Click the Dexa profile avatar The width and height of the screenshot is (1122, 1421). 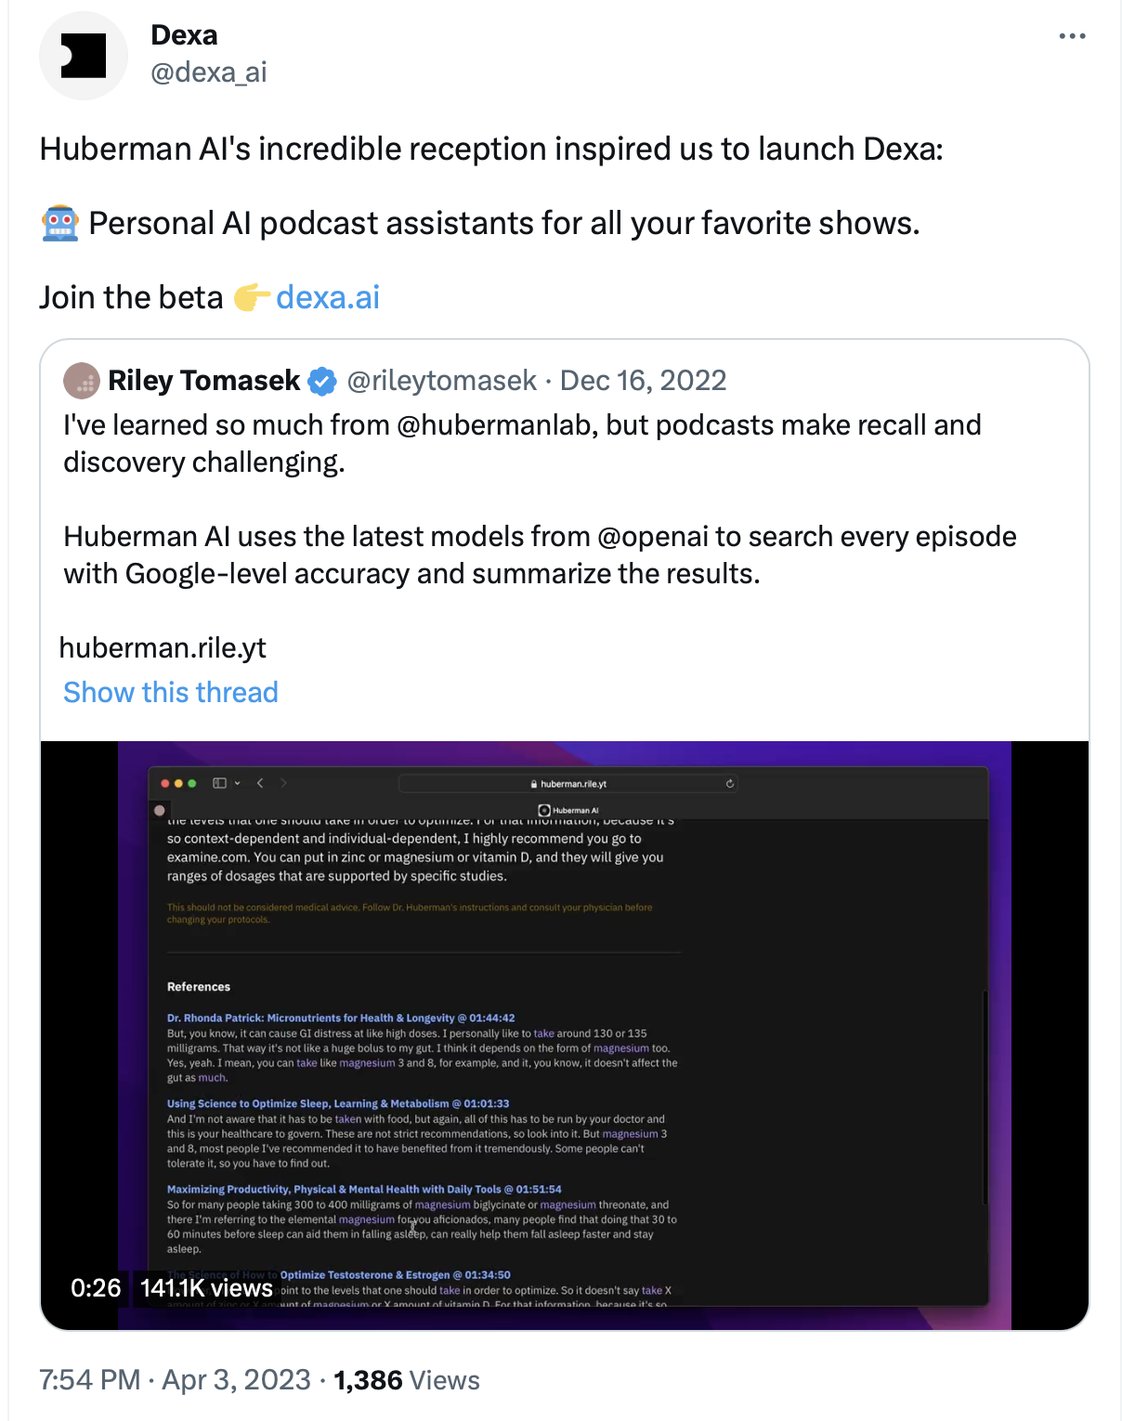click(84, 56)
